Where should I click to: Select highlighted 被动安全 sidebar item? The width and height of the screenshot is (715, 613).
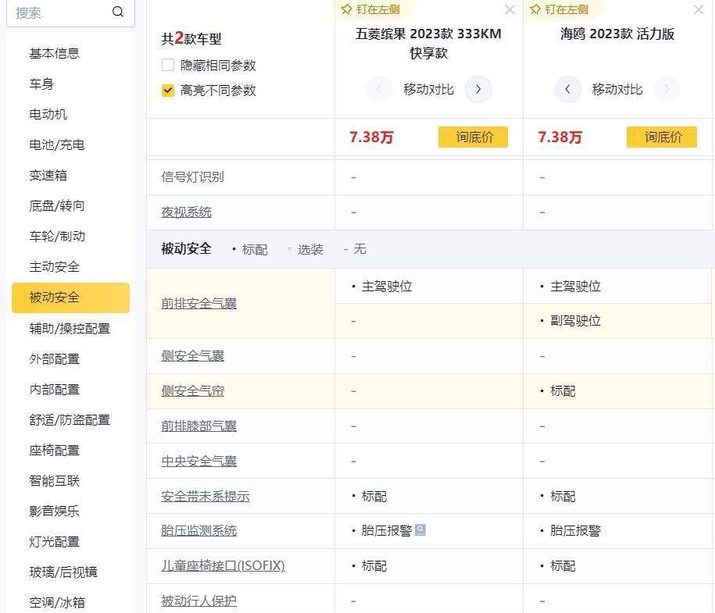click(x=70, y=298)
